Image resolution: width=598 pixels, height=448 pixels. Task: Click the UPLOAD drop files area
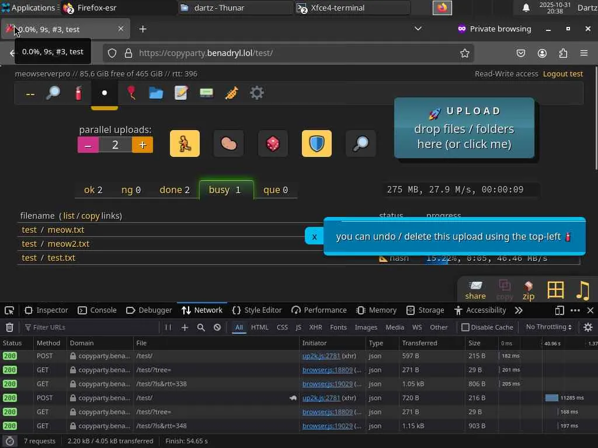[x=464, y=128]
